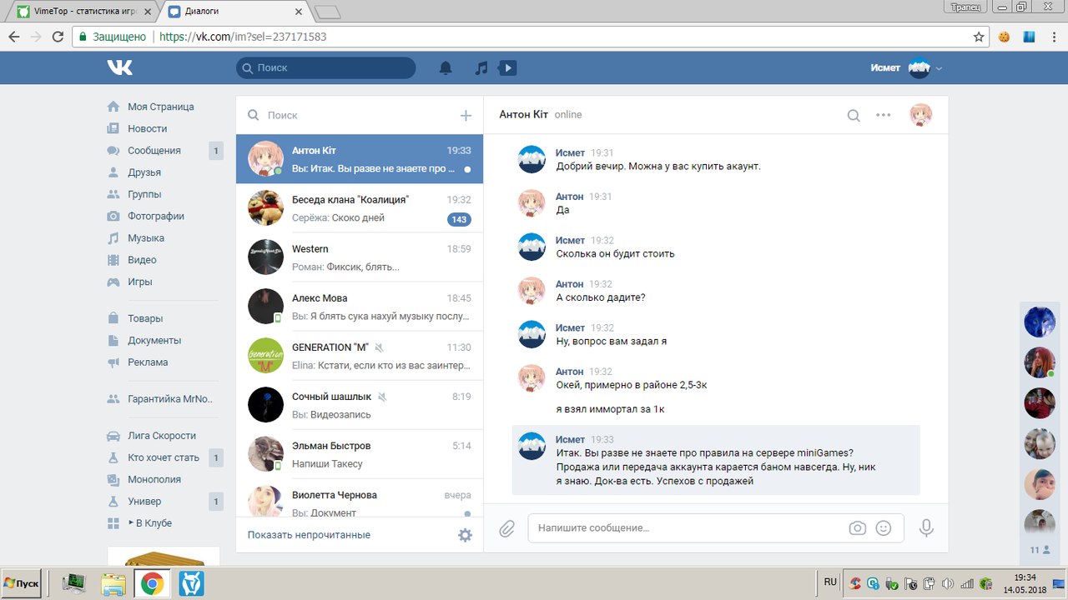Screen dimensions: 1068x600
Task: Focus the header Поиск search box
Action: pyautogui.click(x=325, y=68)
